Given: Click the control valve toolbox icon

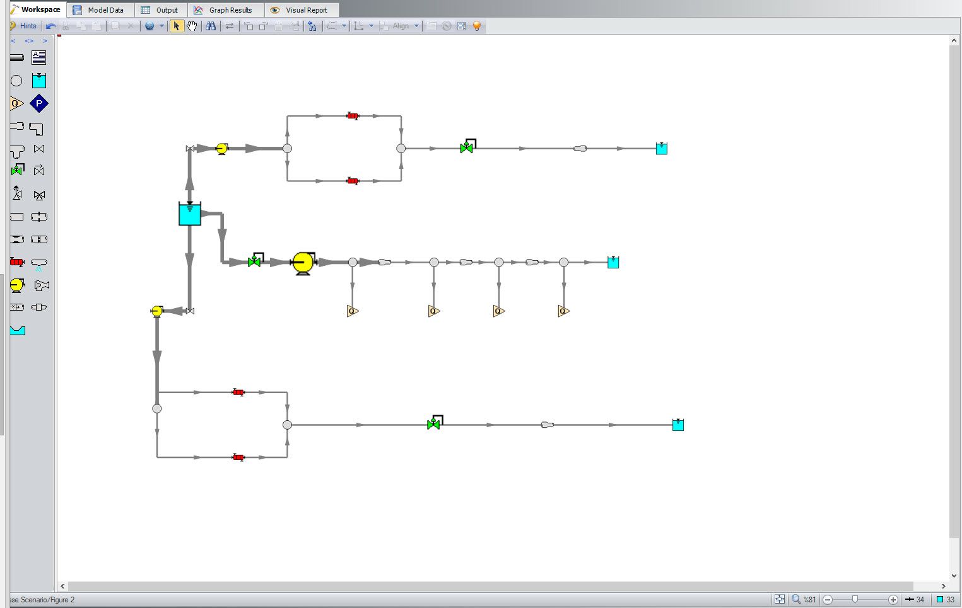Looking at the screenshot, I should tap(17, 170).
